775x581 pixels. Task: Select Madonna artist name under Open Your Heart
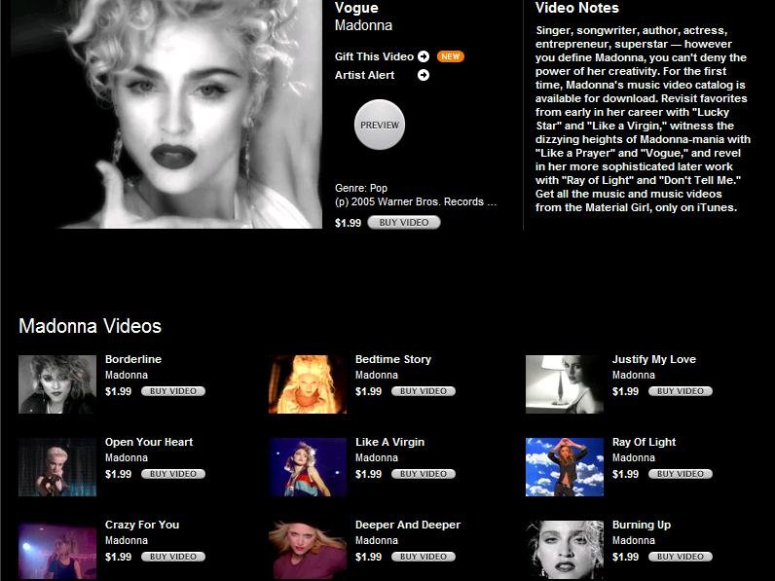pos(126,457)
